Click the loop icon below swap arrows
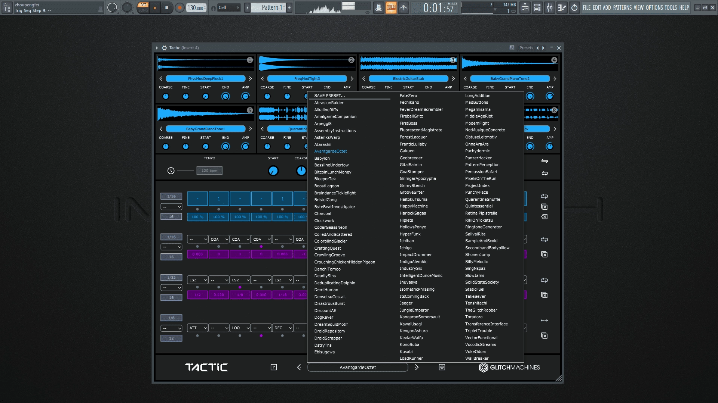The width and height of the screenshot is (718, 403). [544, 173]
